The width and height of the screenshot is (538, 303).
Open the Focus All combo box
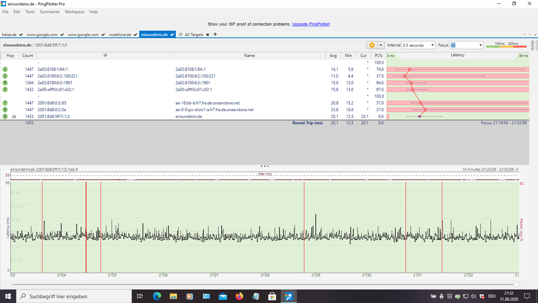tap(466, 45)
